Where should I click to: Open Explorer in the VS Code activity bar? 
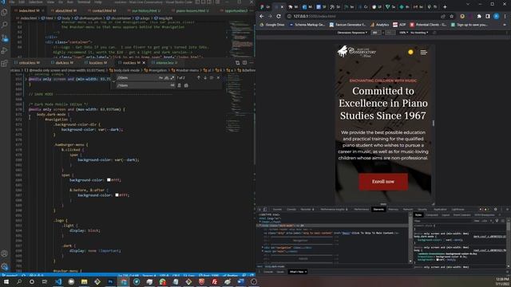pyautogui.click(x=5, y=13)
